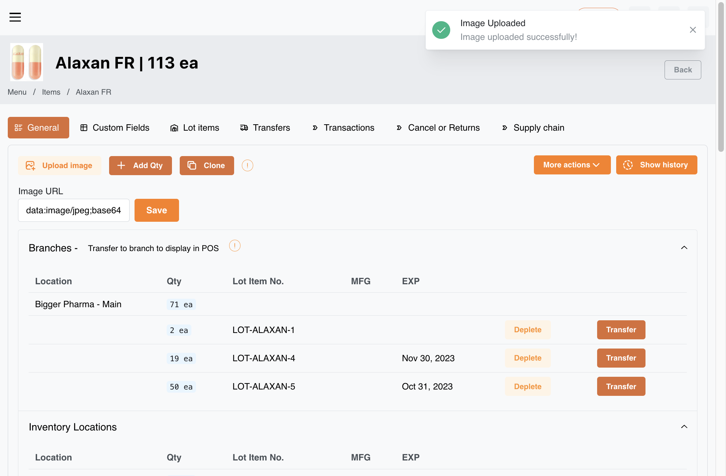The image size is (726, 476).
Task: Open the hamburger navigation menu
Action: click(15, 17)
